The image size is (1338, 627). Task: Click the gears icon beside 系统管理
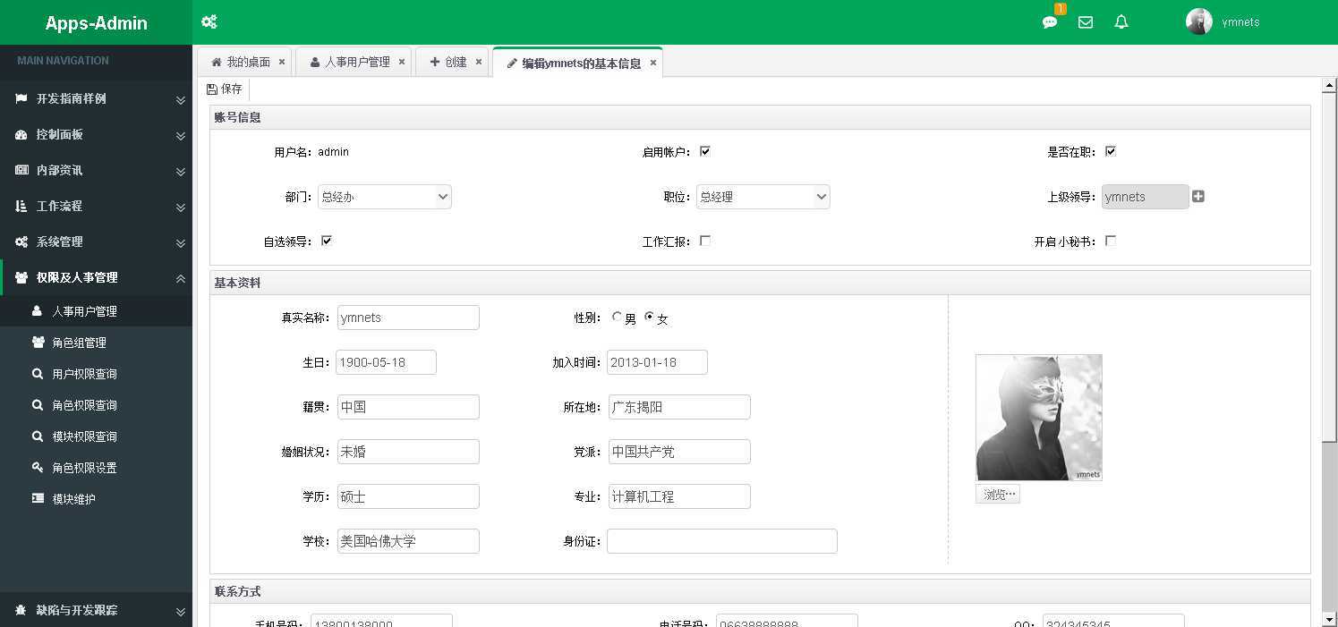21,241
